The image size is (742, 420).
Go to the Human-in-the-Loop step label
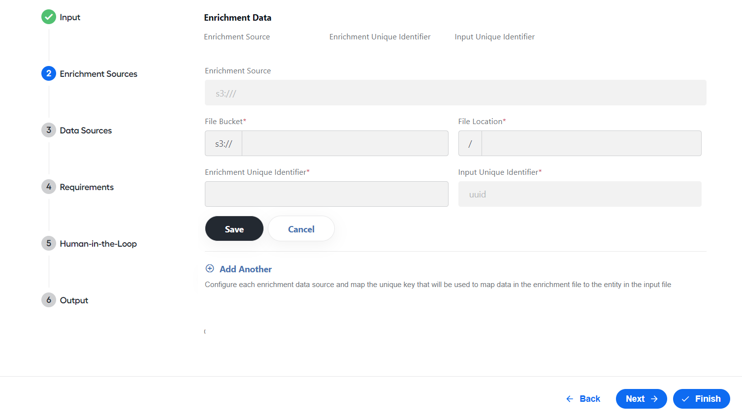(x=98, y=244)
